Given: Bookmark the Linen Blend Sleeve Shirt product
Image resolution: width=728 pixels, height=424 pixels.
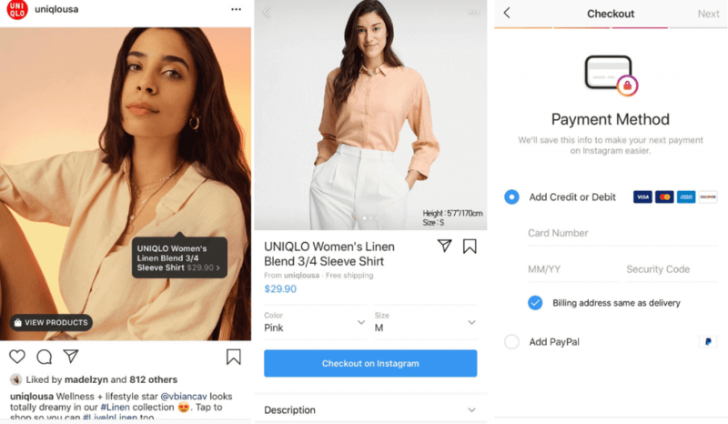Looking at the screenshot, I should (470, 247).
